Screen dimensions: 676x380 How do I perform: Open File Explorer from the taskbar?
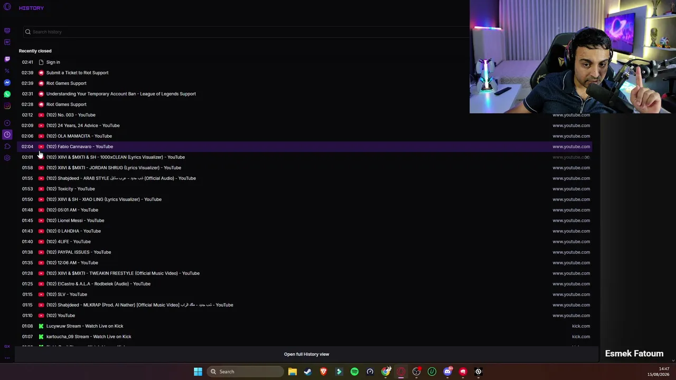[x=293, y=372]
